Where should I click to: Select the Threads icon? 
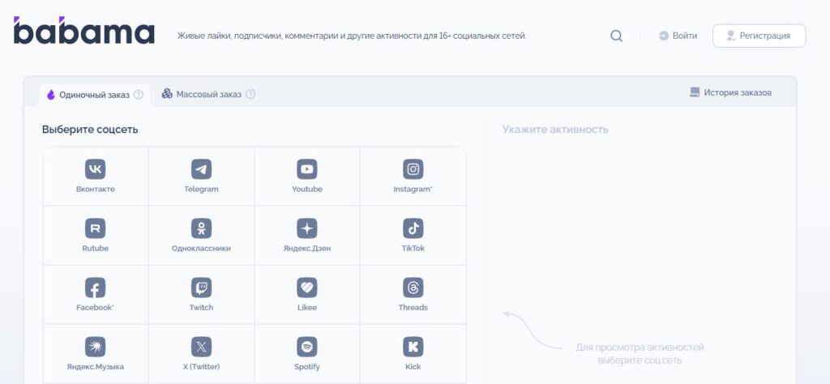(x=413, y=288)
